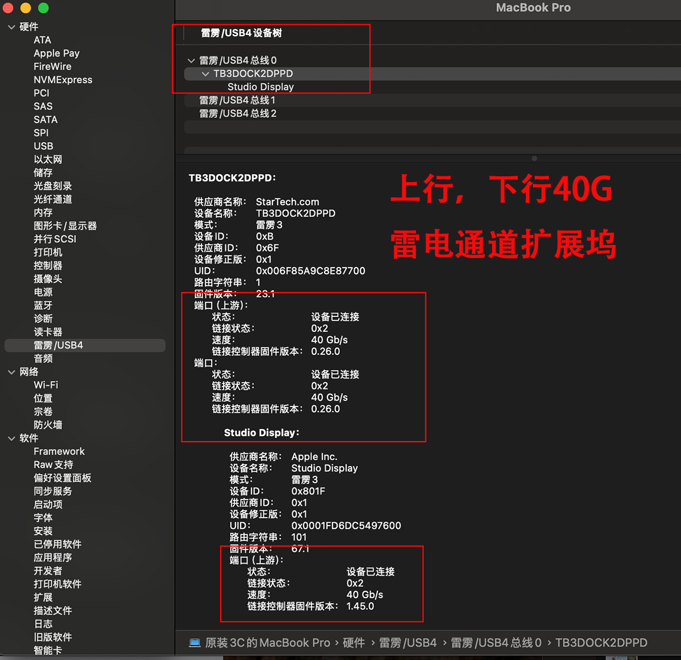681x660 pixels.
Task: Select 读卡器 in the sidebar
Action: pos(48,332)
